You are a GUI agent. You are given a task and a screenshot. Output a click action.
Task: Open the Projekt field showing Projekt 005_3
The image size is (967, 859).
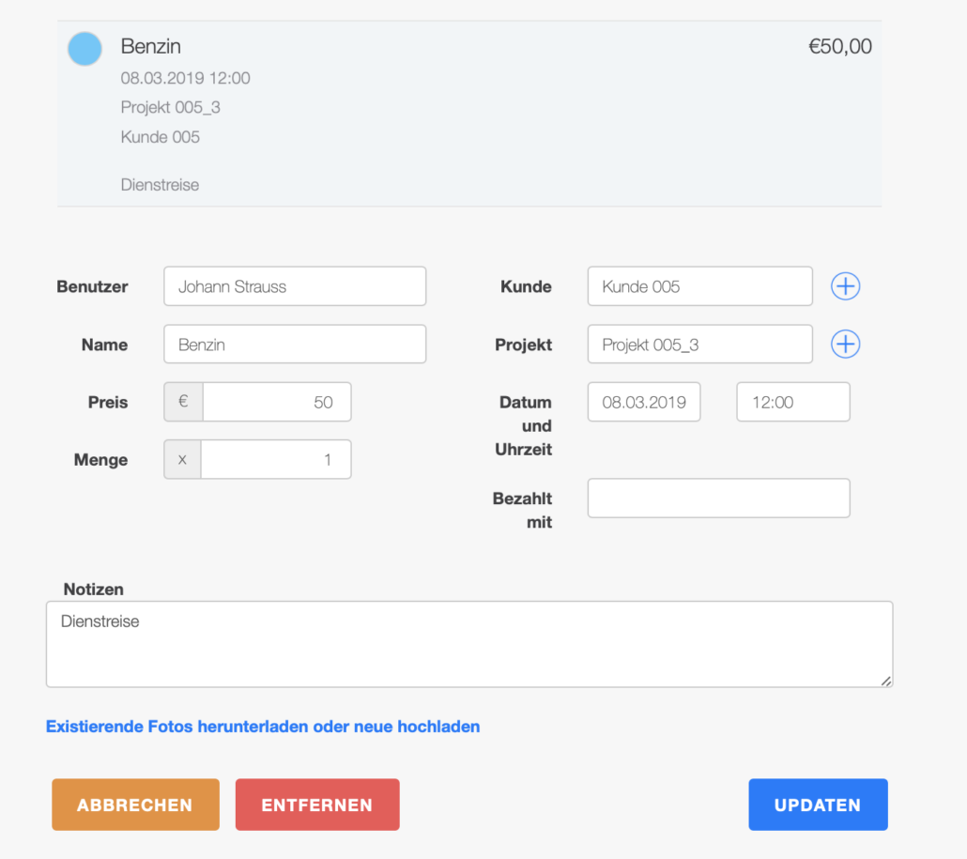(x=699, y=345)
